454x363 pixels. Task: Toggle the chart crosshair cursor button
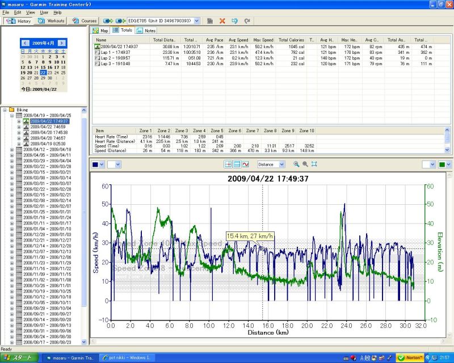(x=228, y=164)
